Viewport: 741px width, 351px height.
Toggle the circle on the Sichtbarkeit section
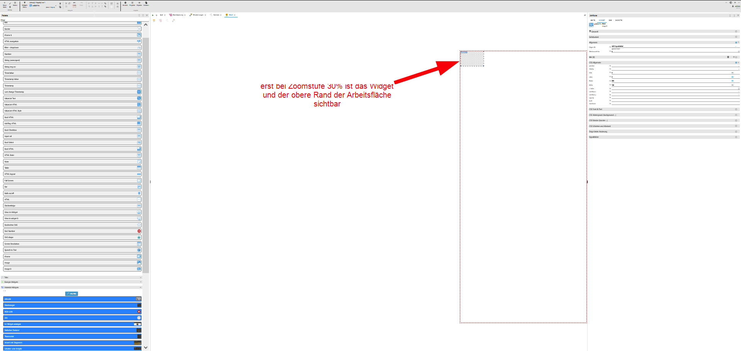736,37
